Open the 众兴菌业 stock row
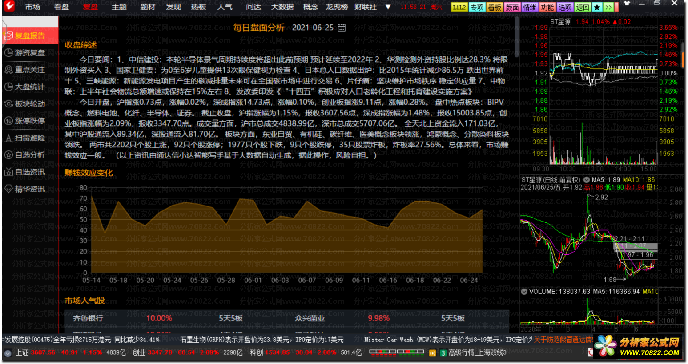The image size is (688, 364). [x=398, y=318]
